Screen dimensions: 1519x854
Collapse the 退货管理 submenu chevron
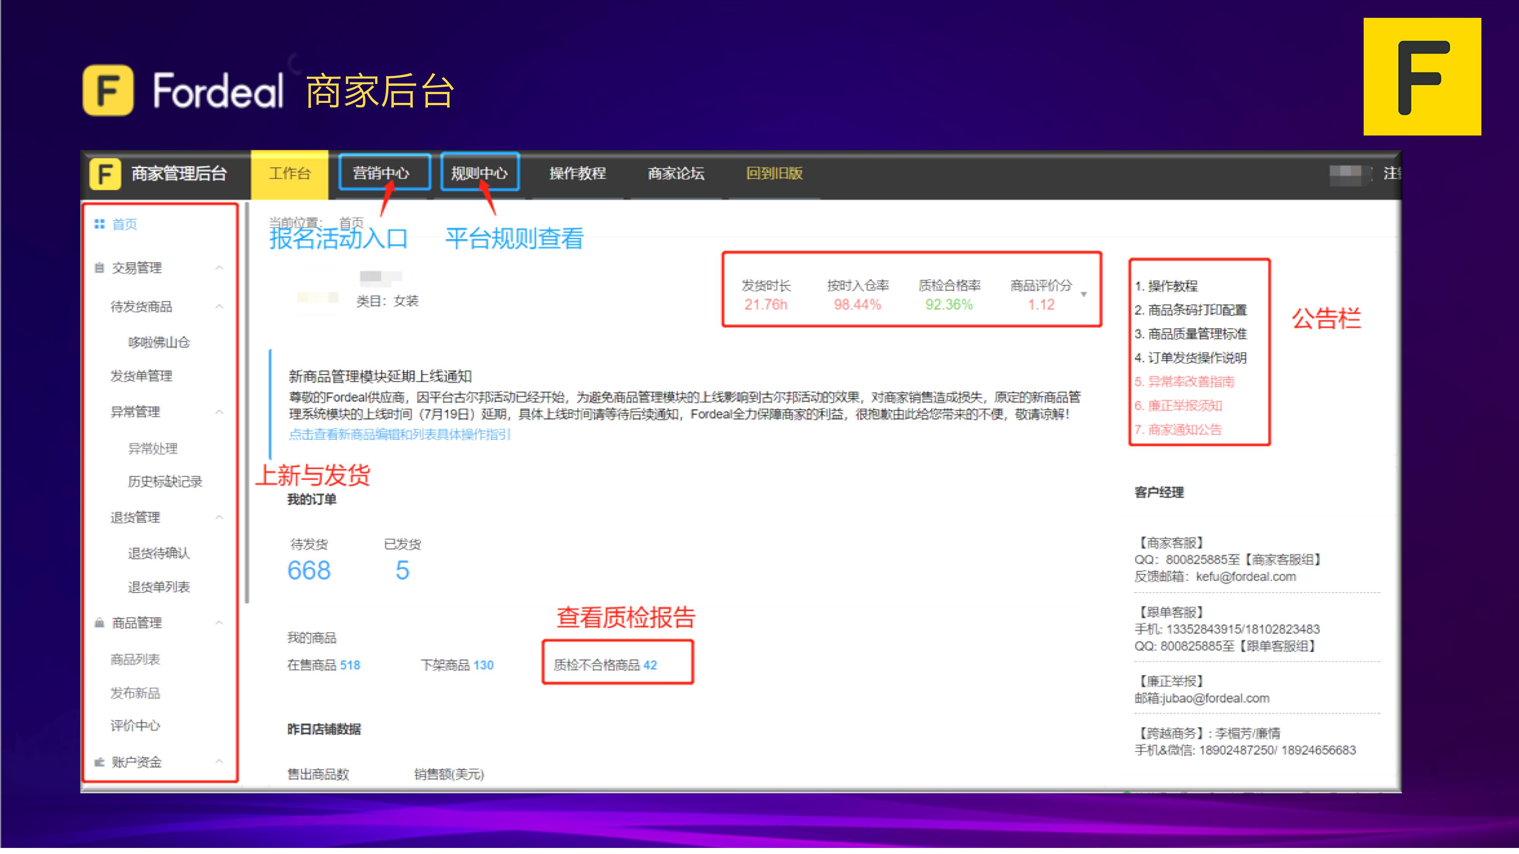219,517
